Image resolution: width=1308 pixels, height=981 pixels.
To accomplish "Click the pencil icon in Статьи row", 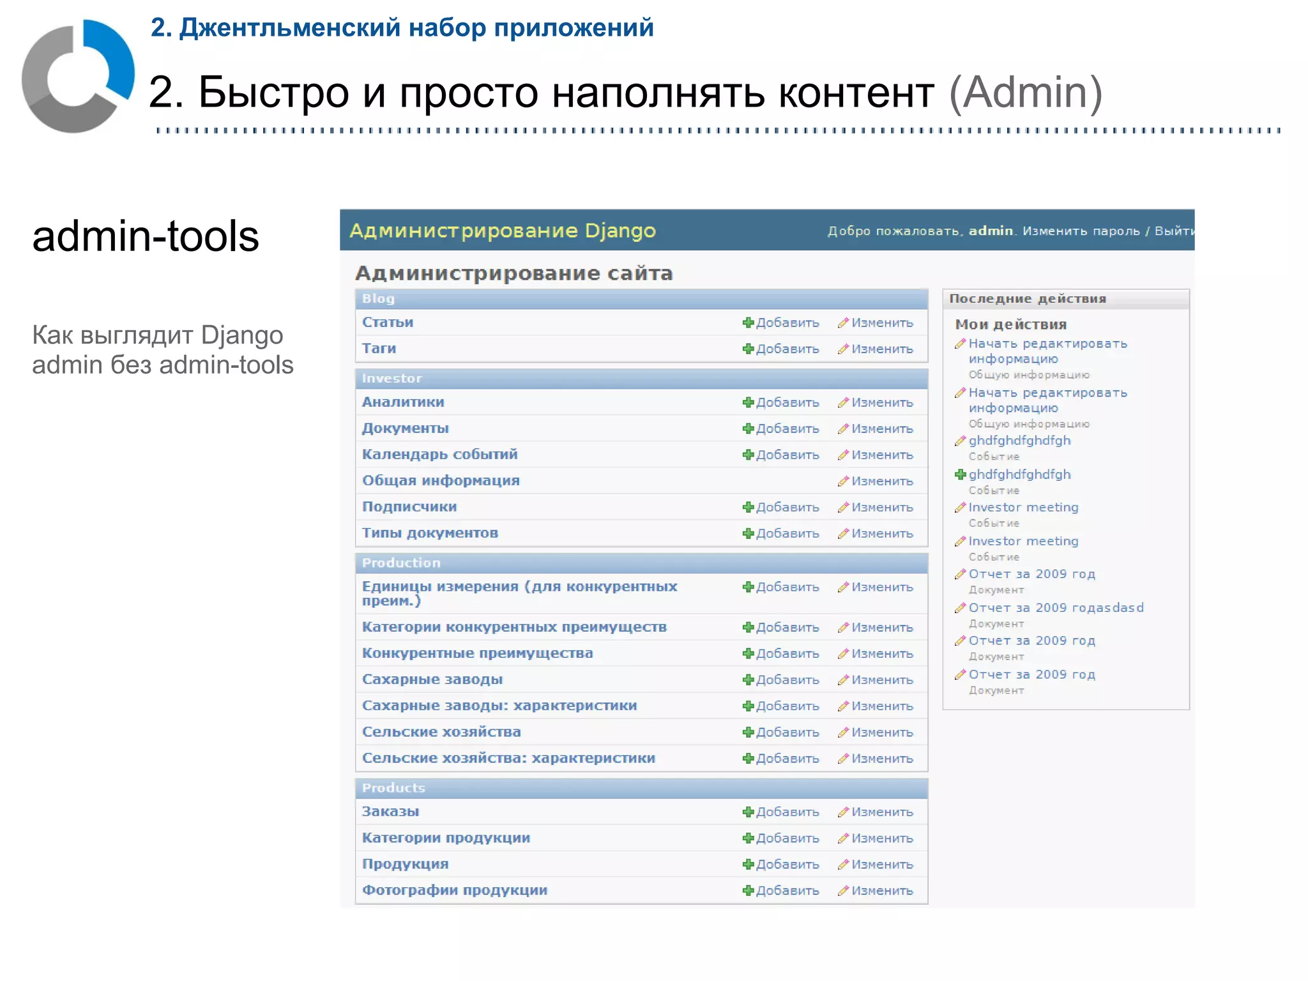I will coord(843,323).
